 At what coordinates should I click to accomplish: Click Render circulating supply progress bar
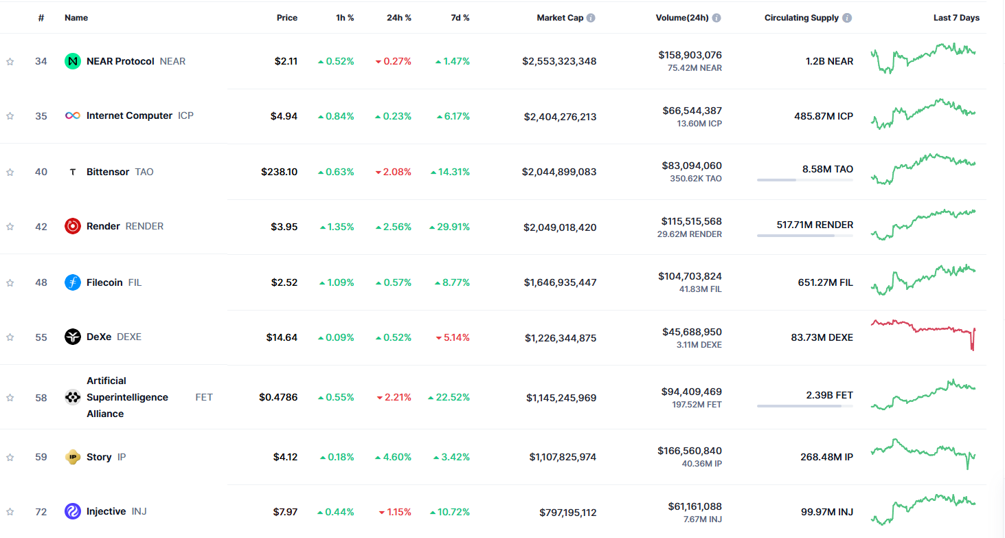tap(804, 236)
